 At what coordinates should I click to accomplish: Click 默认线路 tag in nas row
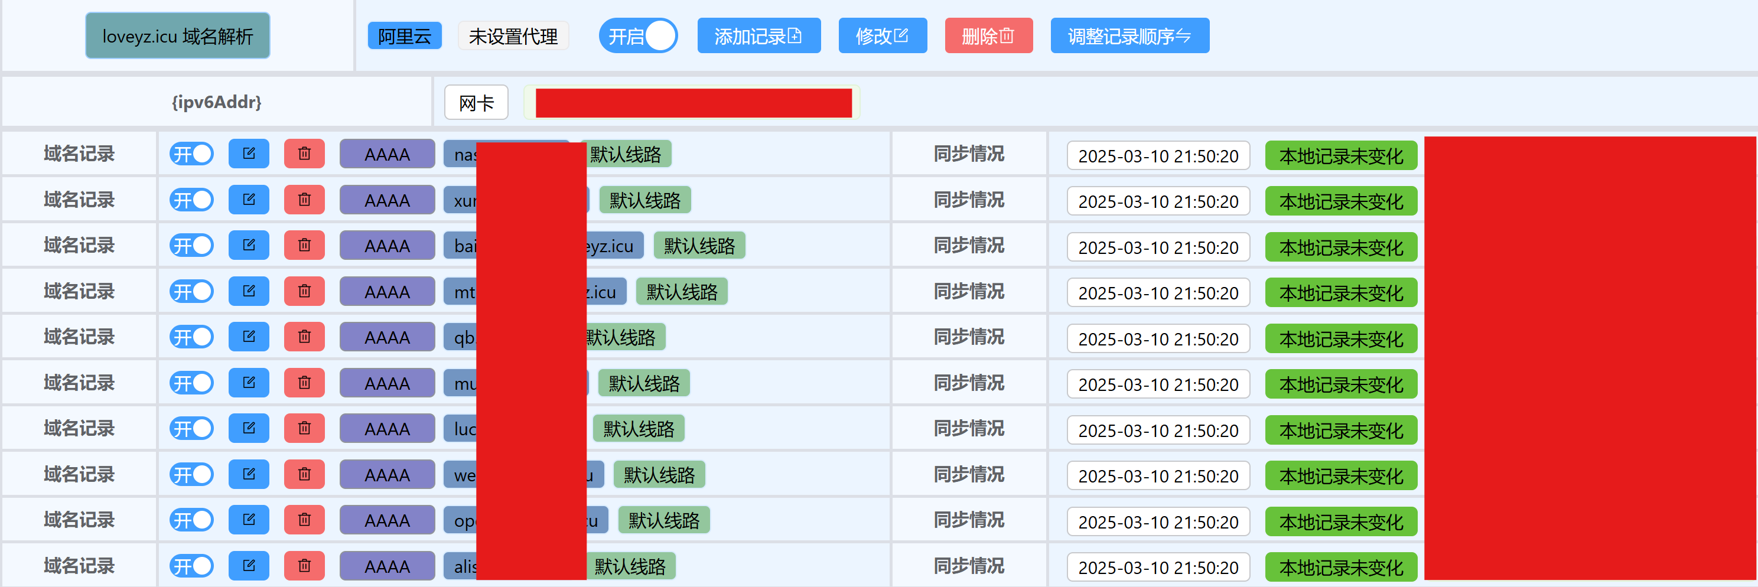point(629,154)
